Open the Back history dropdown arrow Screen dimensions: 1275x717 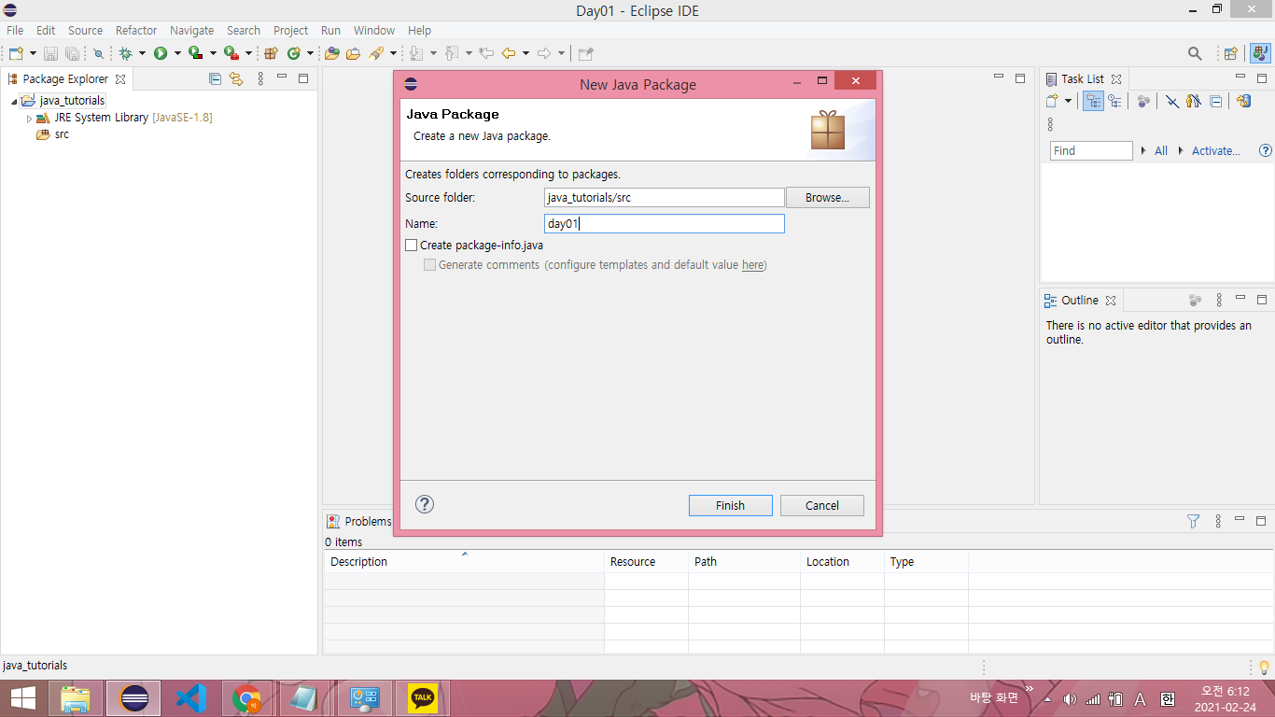525,53
